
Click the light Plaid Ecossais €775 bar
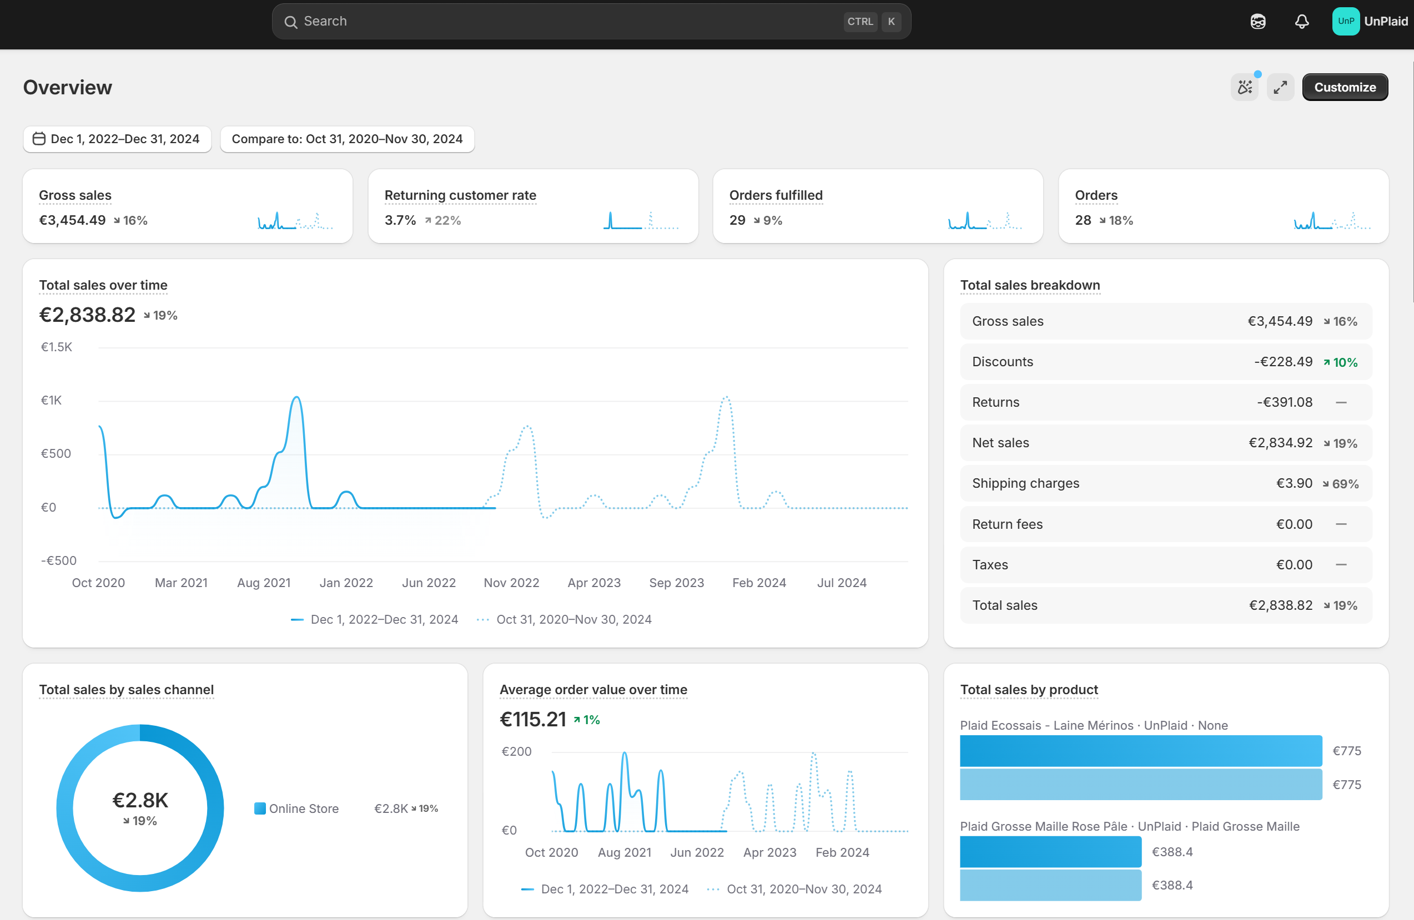[1141, 784]
